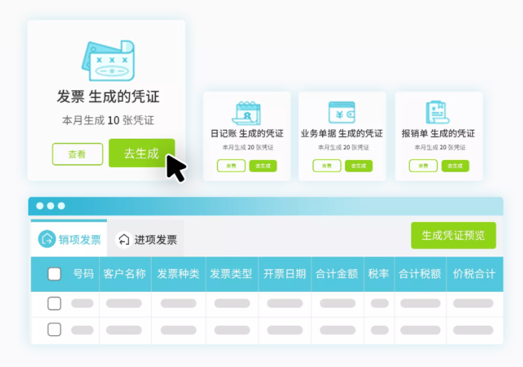This screenshot has height=367, width=523.
Task: Click the 客户名称 column header
Action: click(125, 274)
